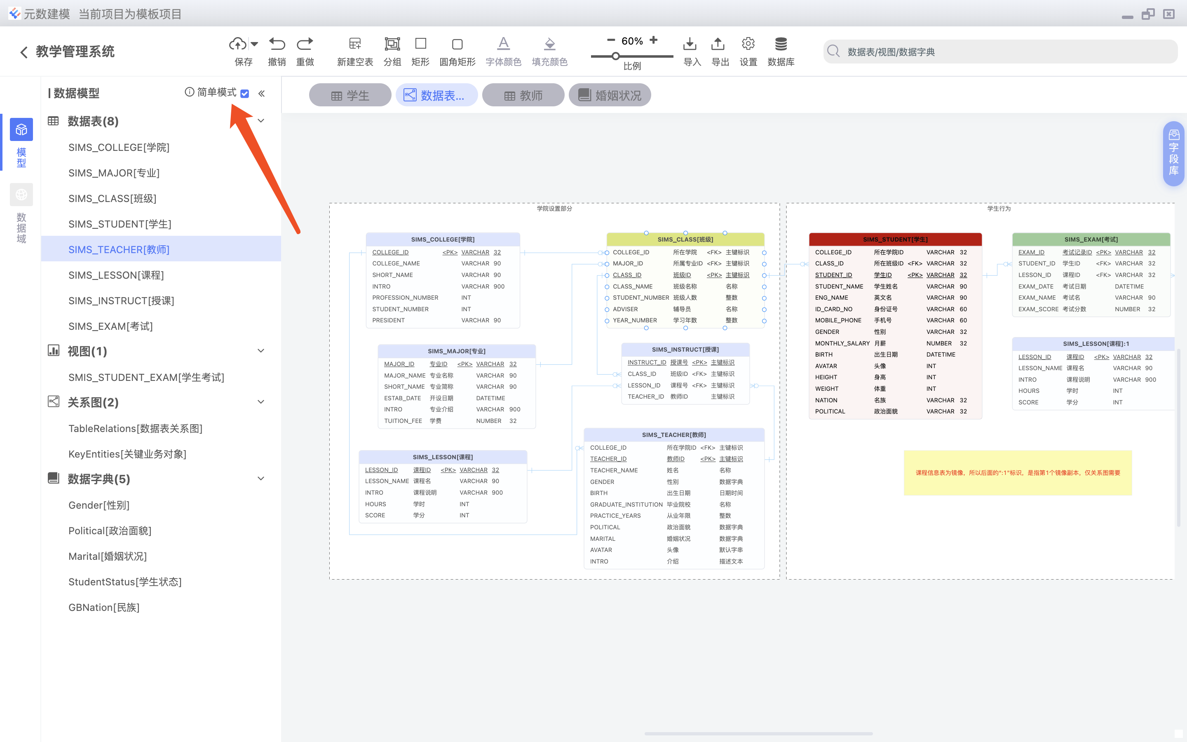Select SIMS_CLASS[班级] yellow table header
Screen dimensions: 1187x742
click(x=685, y=240)
